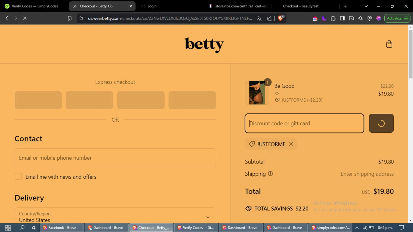Viewport: 413px width, 232px height.
Task: Open Windows notification center icon
Action: pyautogui.click(x=401, y=228)
